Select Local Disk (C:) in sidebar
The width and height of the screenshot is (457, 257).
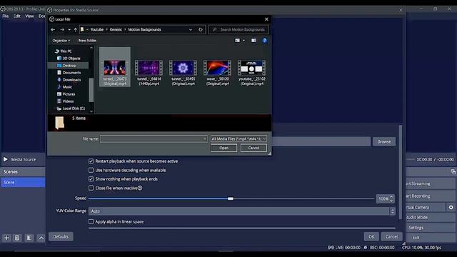pyautogui.click(x=71, y=109)
